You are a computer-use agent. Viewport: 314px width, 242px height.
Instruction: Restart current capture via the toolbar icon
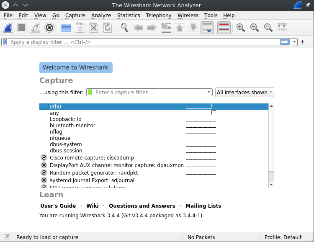(36, 28)
